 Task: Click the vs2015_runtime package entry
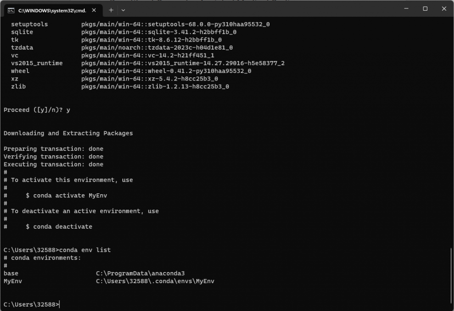[x=148, y=63]
